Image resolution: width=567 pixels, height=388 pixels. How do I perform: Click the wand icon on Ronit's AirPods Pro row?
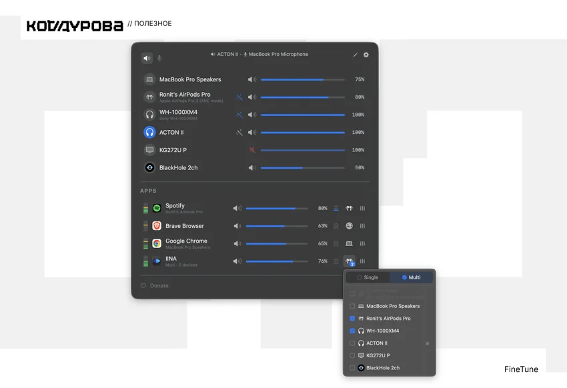pyautogui.click(x=239, y=97)
